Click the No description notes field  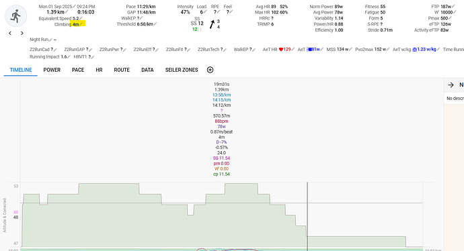point(455,99)
